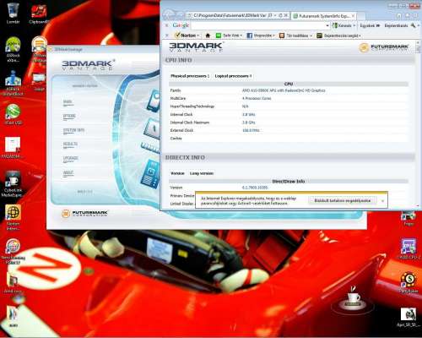Select the Long version tab under DirectX Info
422x338 pixels.
pyautogui.click(x=202, y=173)
